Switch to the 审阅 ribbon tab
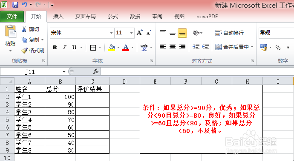 point(157,17)
